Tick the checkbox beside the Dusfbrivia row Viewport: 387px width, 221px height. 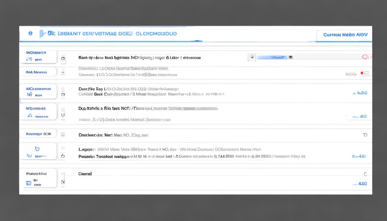point(63,109)
